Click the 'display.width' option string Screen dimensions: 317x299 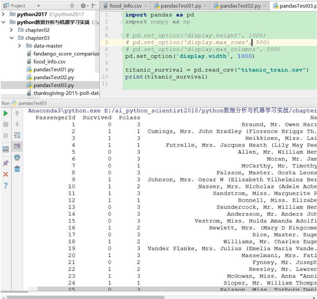click(203, 56)
